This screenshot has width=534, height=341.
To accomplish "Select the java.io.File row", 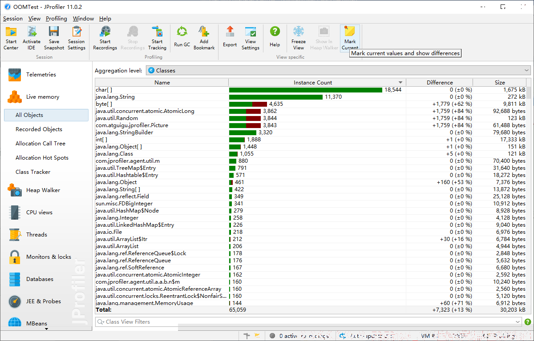I will coord(311,232).
